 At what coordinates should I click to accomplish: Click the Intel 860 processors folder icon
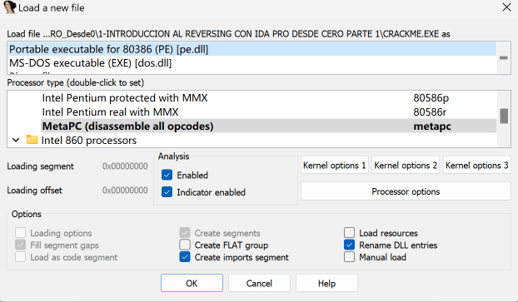[x=32, y=140]
